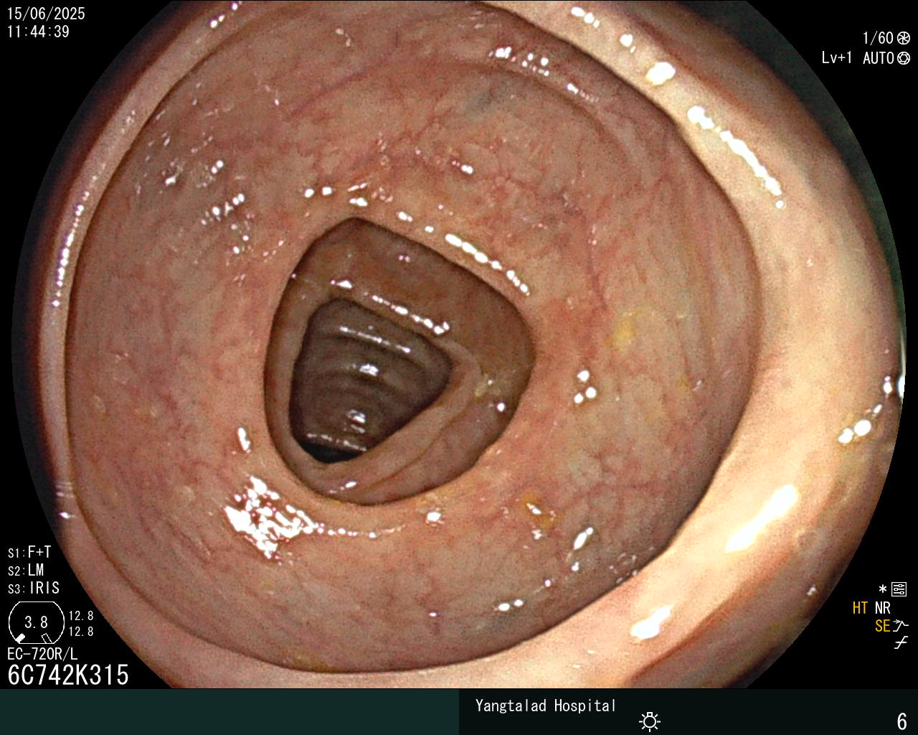918x735 pixels.
Task: Click the serial number 6C742K315
Action: [68, 675]
